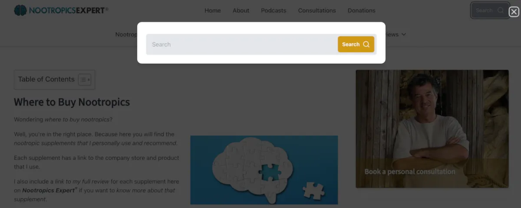This screenshot has width=521, height=208.
Task: Toggle the Table of Contents list icon
Action: click(x=85, y=80)
